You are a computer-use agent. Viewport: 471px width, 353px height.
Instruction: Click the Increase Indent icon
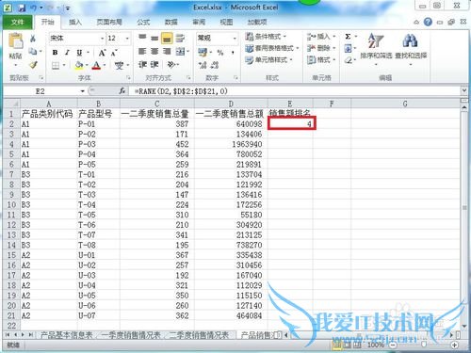154,65
